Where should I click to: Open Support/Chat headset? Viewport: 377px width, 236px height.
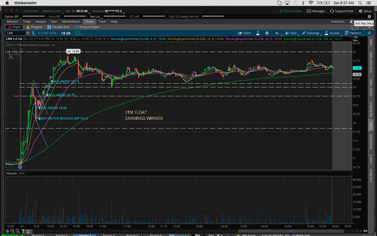click(x=342, y=11)
